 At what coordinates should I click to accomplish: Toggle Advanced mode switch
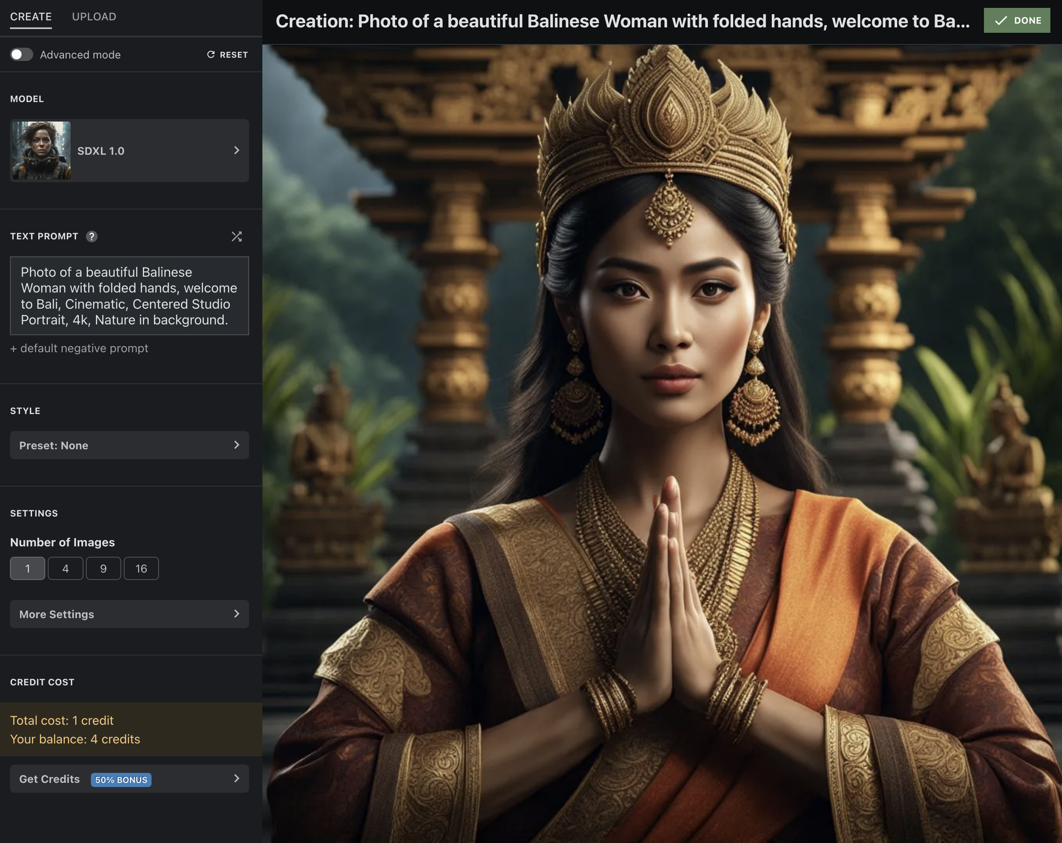tap(22, 55)
